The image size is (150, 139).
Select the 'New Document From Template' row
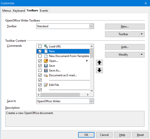[x=63, y=56]
